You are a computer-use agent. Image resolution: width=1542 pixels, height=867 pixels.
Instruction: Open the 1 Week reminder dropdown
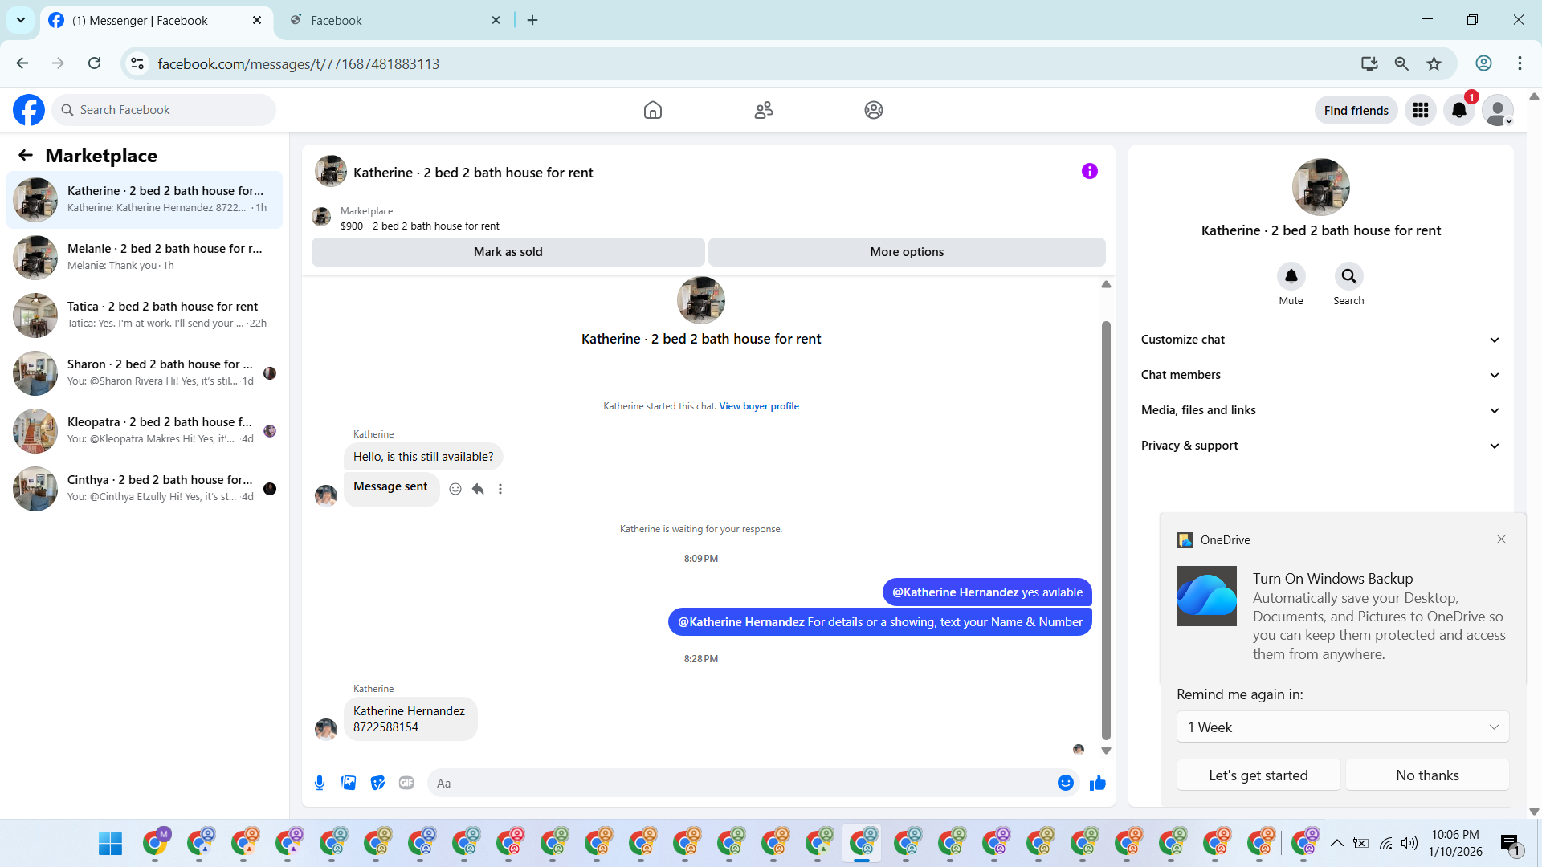click(x=1342, y=727)
